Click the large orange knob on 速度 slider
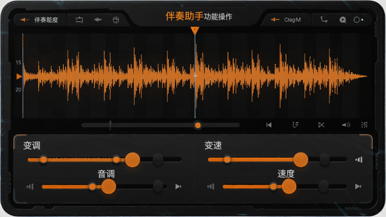386x217 pixels. pos(289,187)
